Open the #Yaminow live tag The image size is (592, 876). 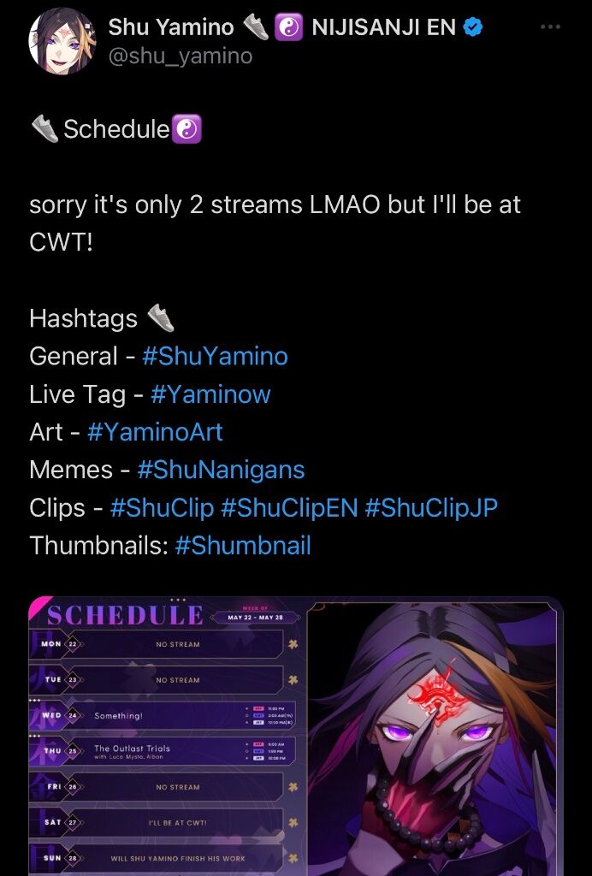pos(210,394)
